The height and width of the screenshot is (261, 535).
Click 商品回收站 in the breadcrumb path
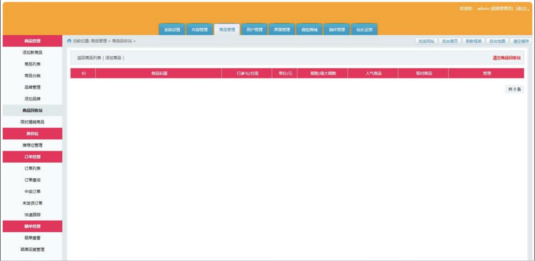coord(122,41)
